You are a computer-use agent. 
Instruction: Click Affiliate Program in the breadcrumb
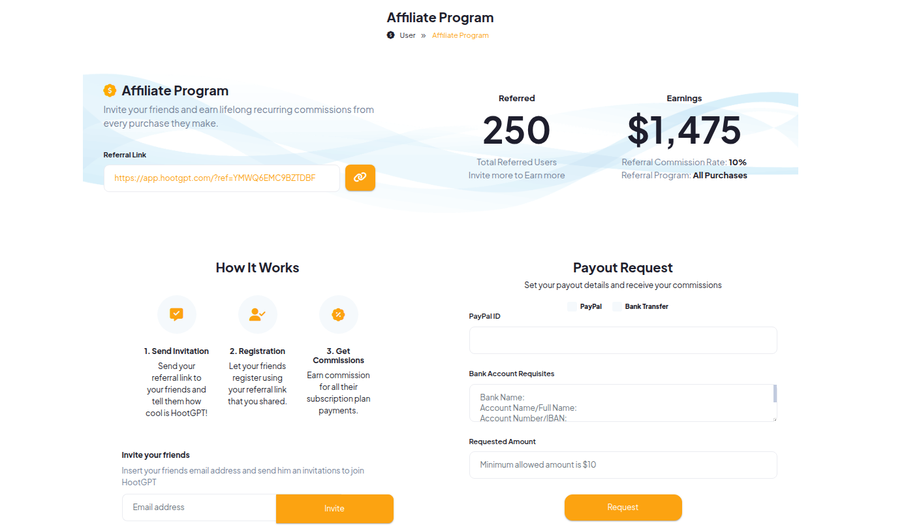(460, 35)
